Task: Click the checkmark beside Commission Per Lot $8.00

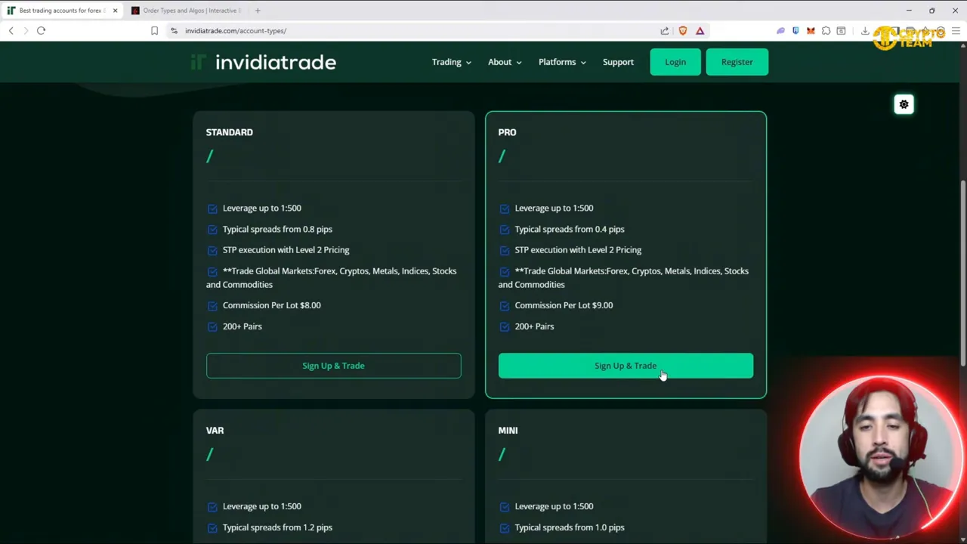Action: pos(212,305)
